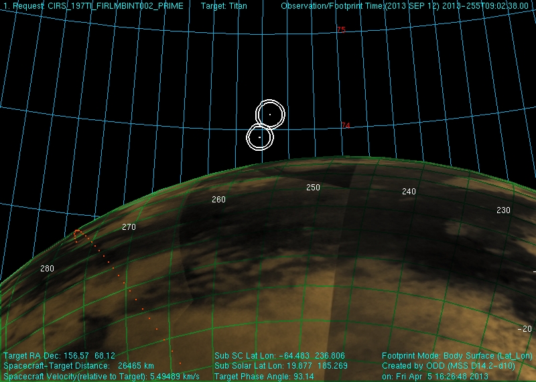
Task: Click the request name CIRS_197TI_FIRLMBINT002_PRIME
Action: (115, 6)
